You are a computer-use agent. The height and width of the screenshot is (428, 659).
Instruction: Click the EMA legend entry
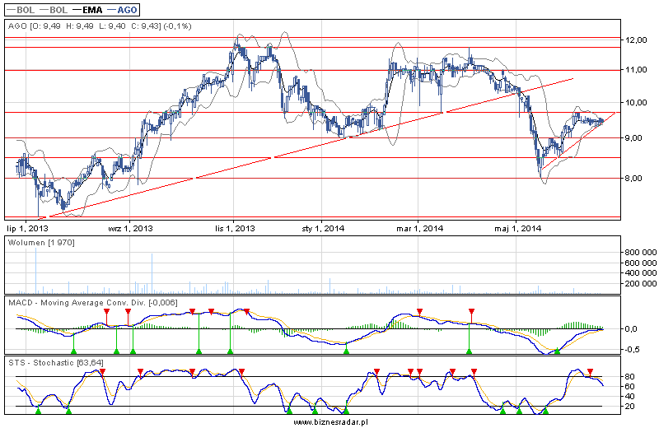coord(87,10)
